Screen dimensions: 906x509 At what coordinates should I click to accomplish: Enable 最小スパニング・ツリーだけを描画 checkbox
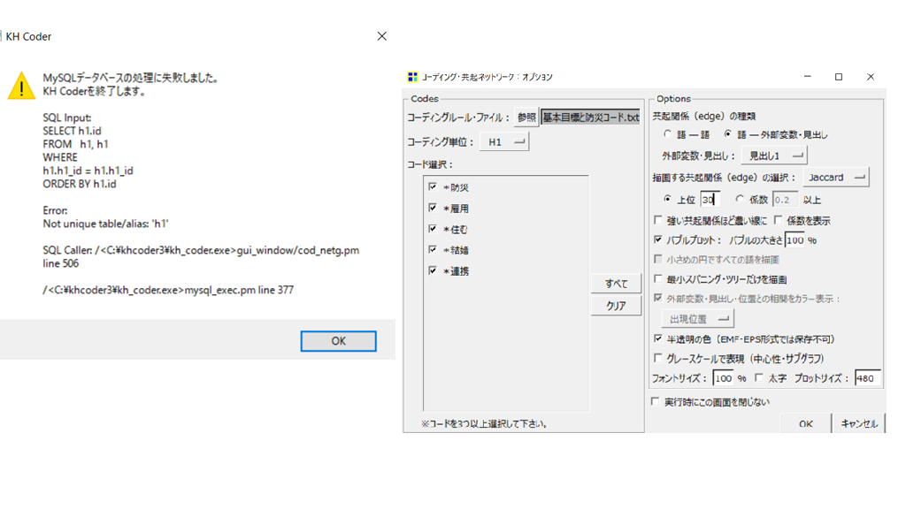pos(657,278)
